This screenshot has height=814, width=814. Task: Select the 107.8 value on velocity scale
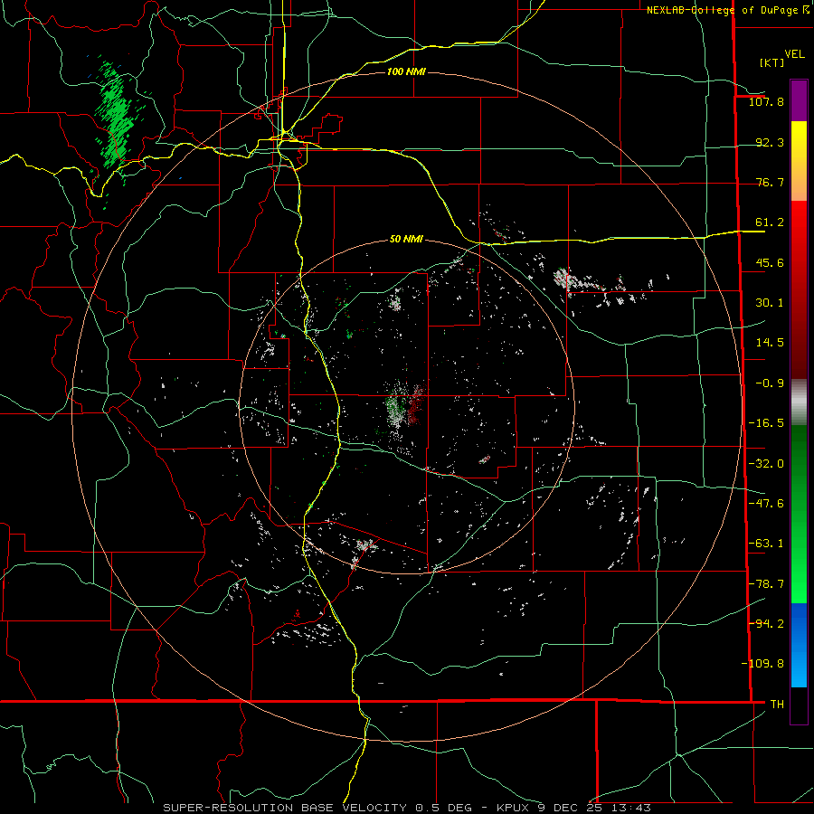pos(766,101)
